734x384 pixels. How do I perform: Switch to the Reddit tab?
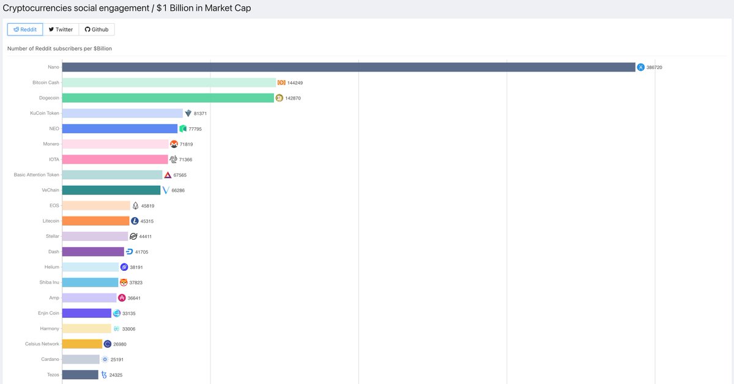click(x=25, y=29)
